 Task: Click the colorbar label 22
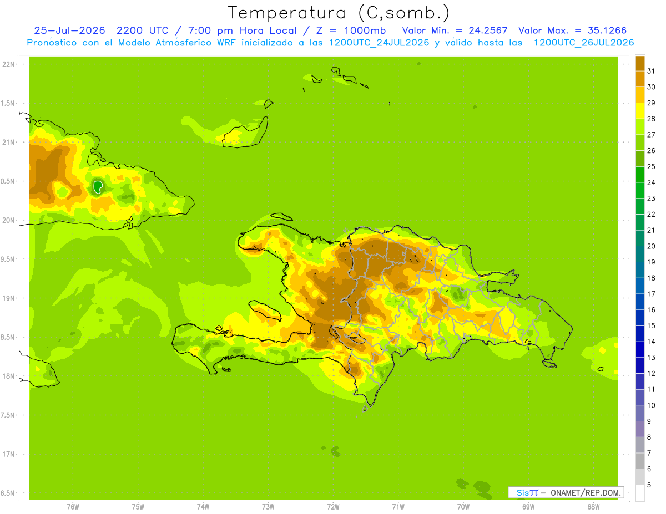[652, 215]
